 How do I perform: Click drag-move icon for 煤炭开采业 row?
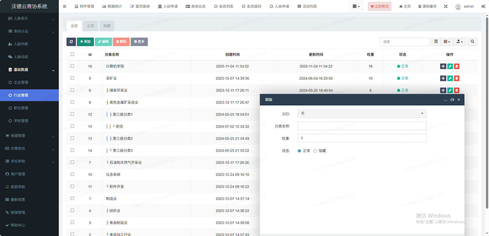(x=443, y=90)
